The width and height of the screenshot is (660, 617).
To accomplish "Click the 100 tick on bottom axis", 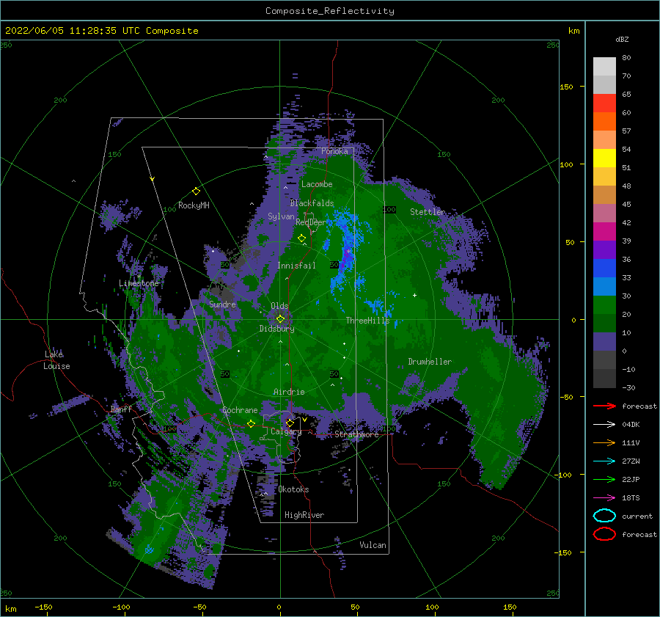I will [432, 607].
